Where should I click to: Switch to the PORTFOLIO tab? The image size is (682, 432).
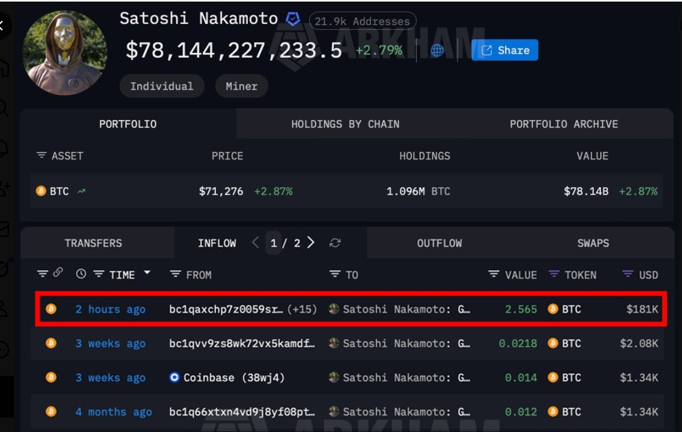pos(128,124)
